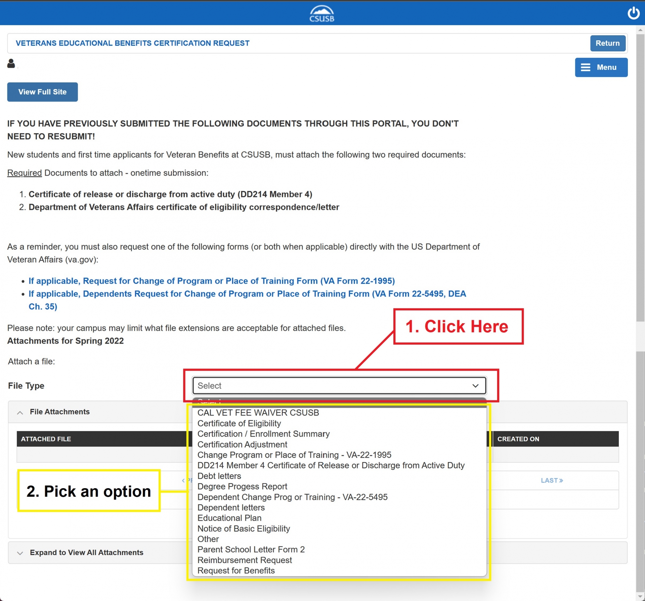The height and width of the screenshot is (601, 645).
Task: Choose Certificate of Eligibility option
Action: (239, 423)
